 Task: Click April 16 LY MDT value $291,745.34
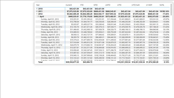click(153, 58)
